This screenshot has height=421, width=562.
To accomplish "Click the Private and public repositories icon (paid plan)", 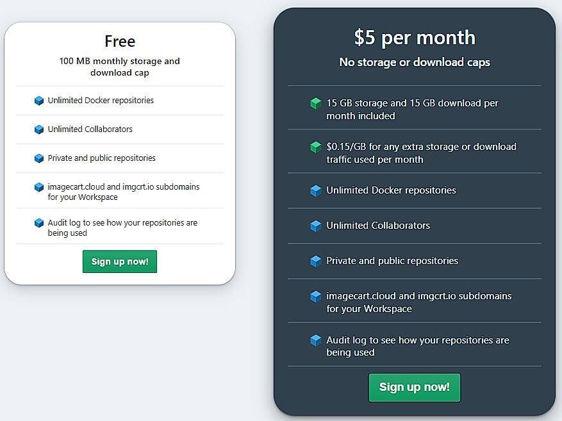I will coord(316,261).
